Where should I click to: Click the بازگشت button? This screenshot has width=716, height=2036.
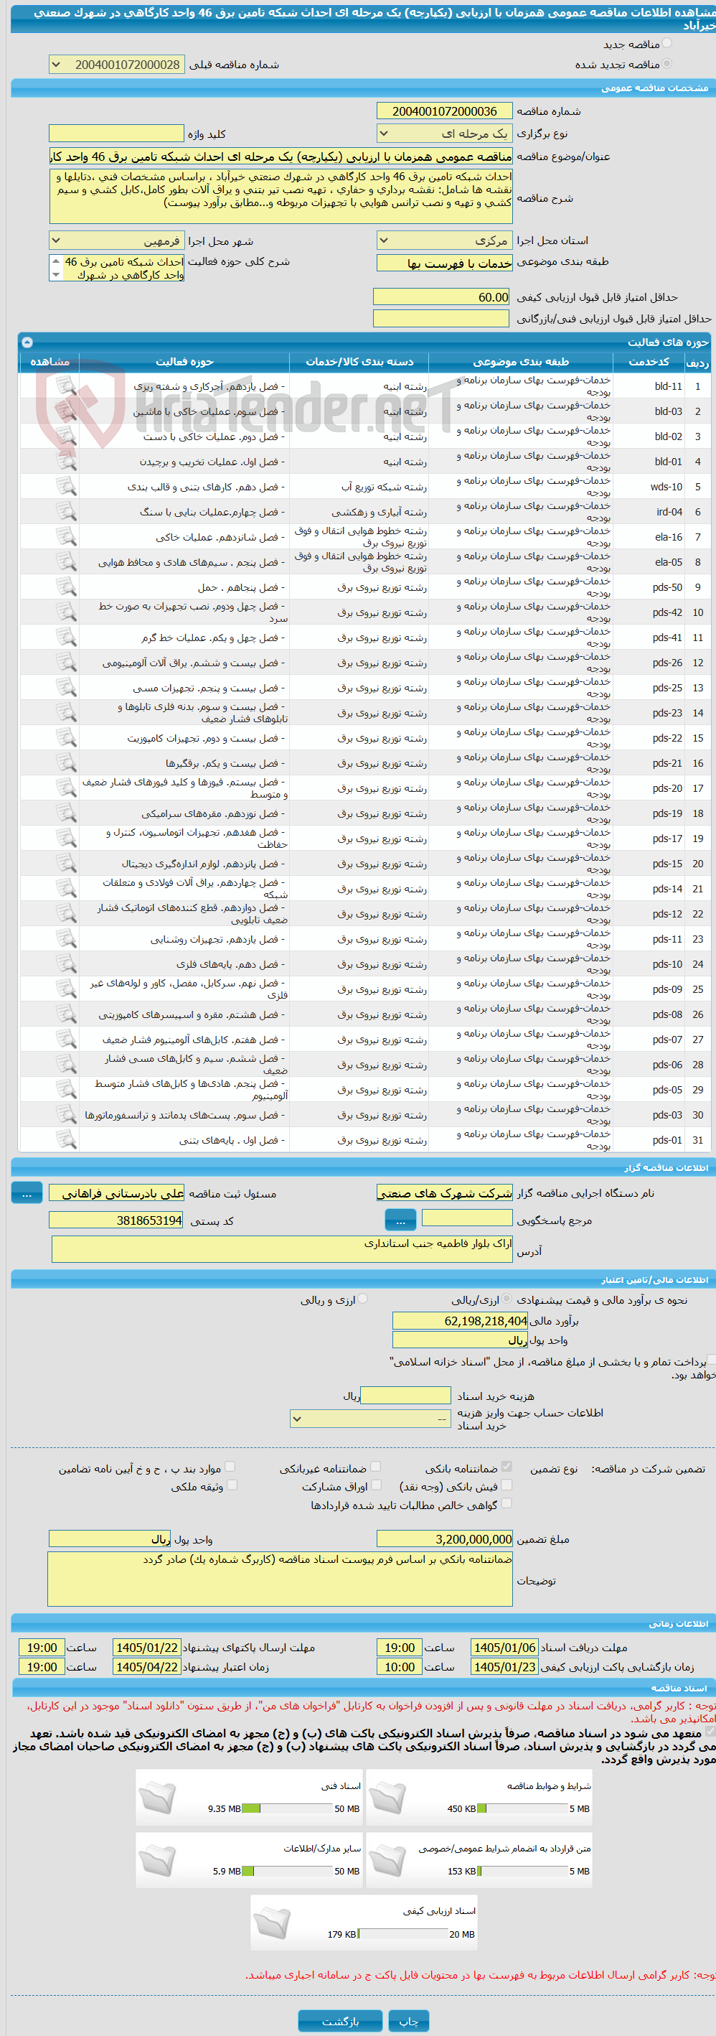[340, 2020]
